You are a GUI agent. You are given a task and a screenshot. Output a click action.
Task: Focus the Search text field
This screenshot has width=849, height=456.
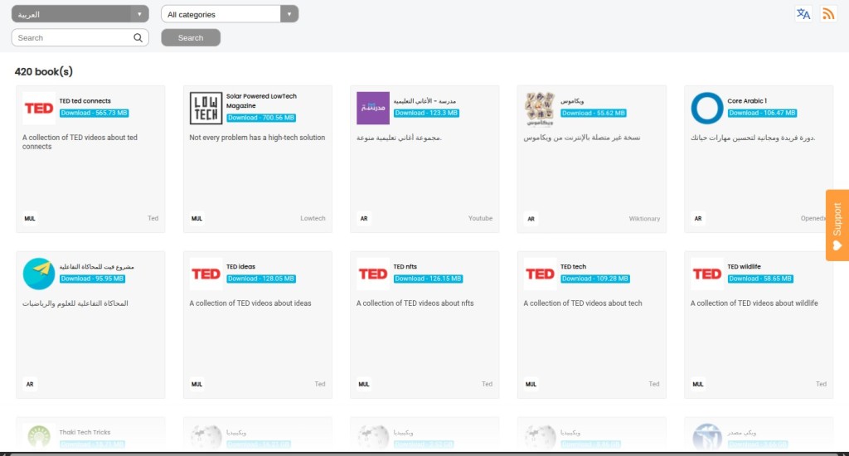[75, 38]
